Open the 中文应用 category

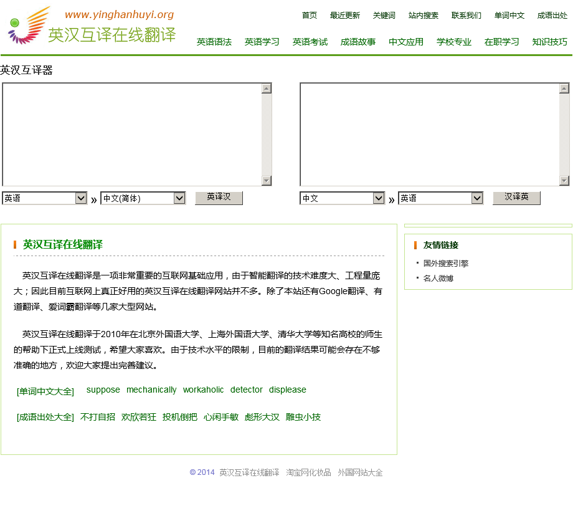click(x=405, y=42)
